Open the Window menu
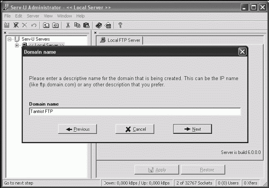The height and width of the screenshot is (188, 269). 65,16
